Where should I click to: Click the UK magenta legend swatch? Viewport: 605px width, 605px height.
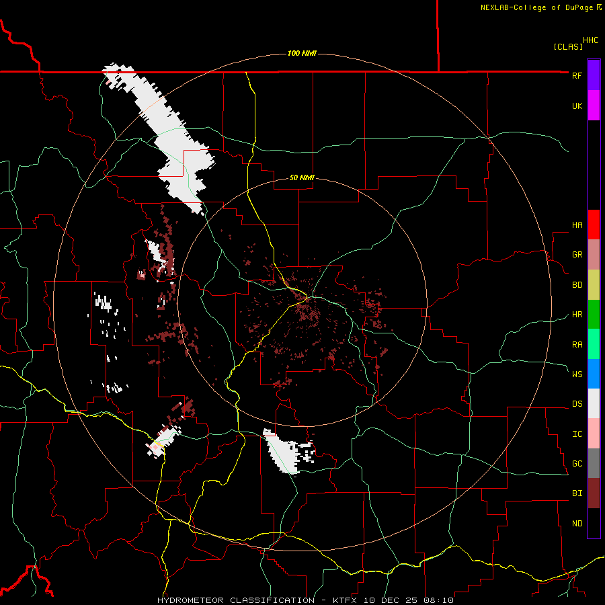coord(594,106)
